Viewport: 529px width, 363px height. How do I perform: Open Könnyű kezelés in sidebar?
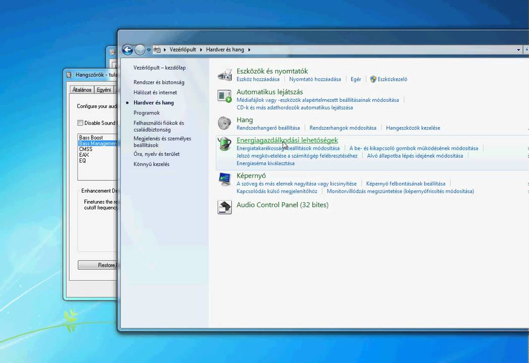coord(152,164)
